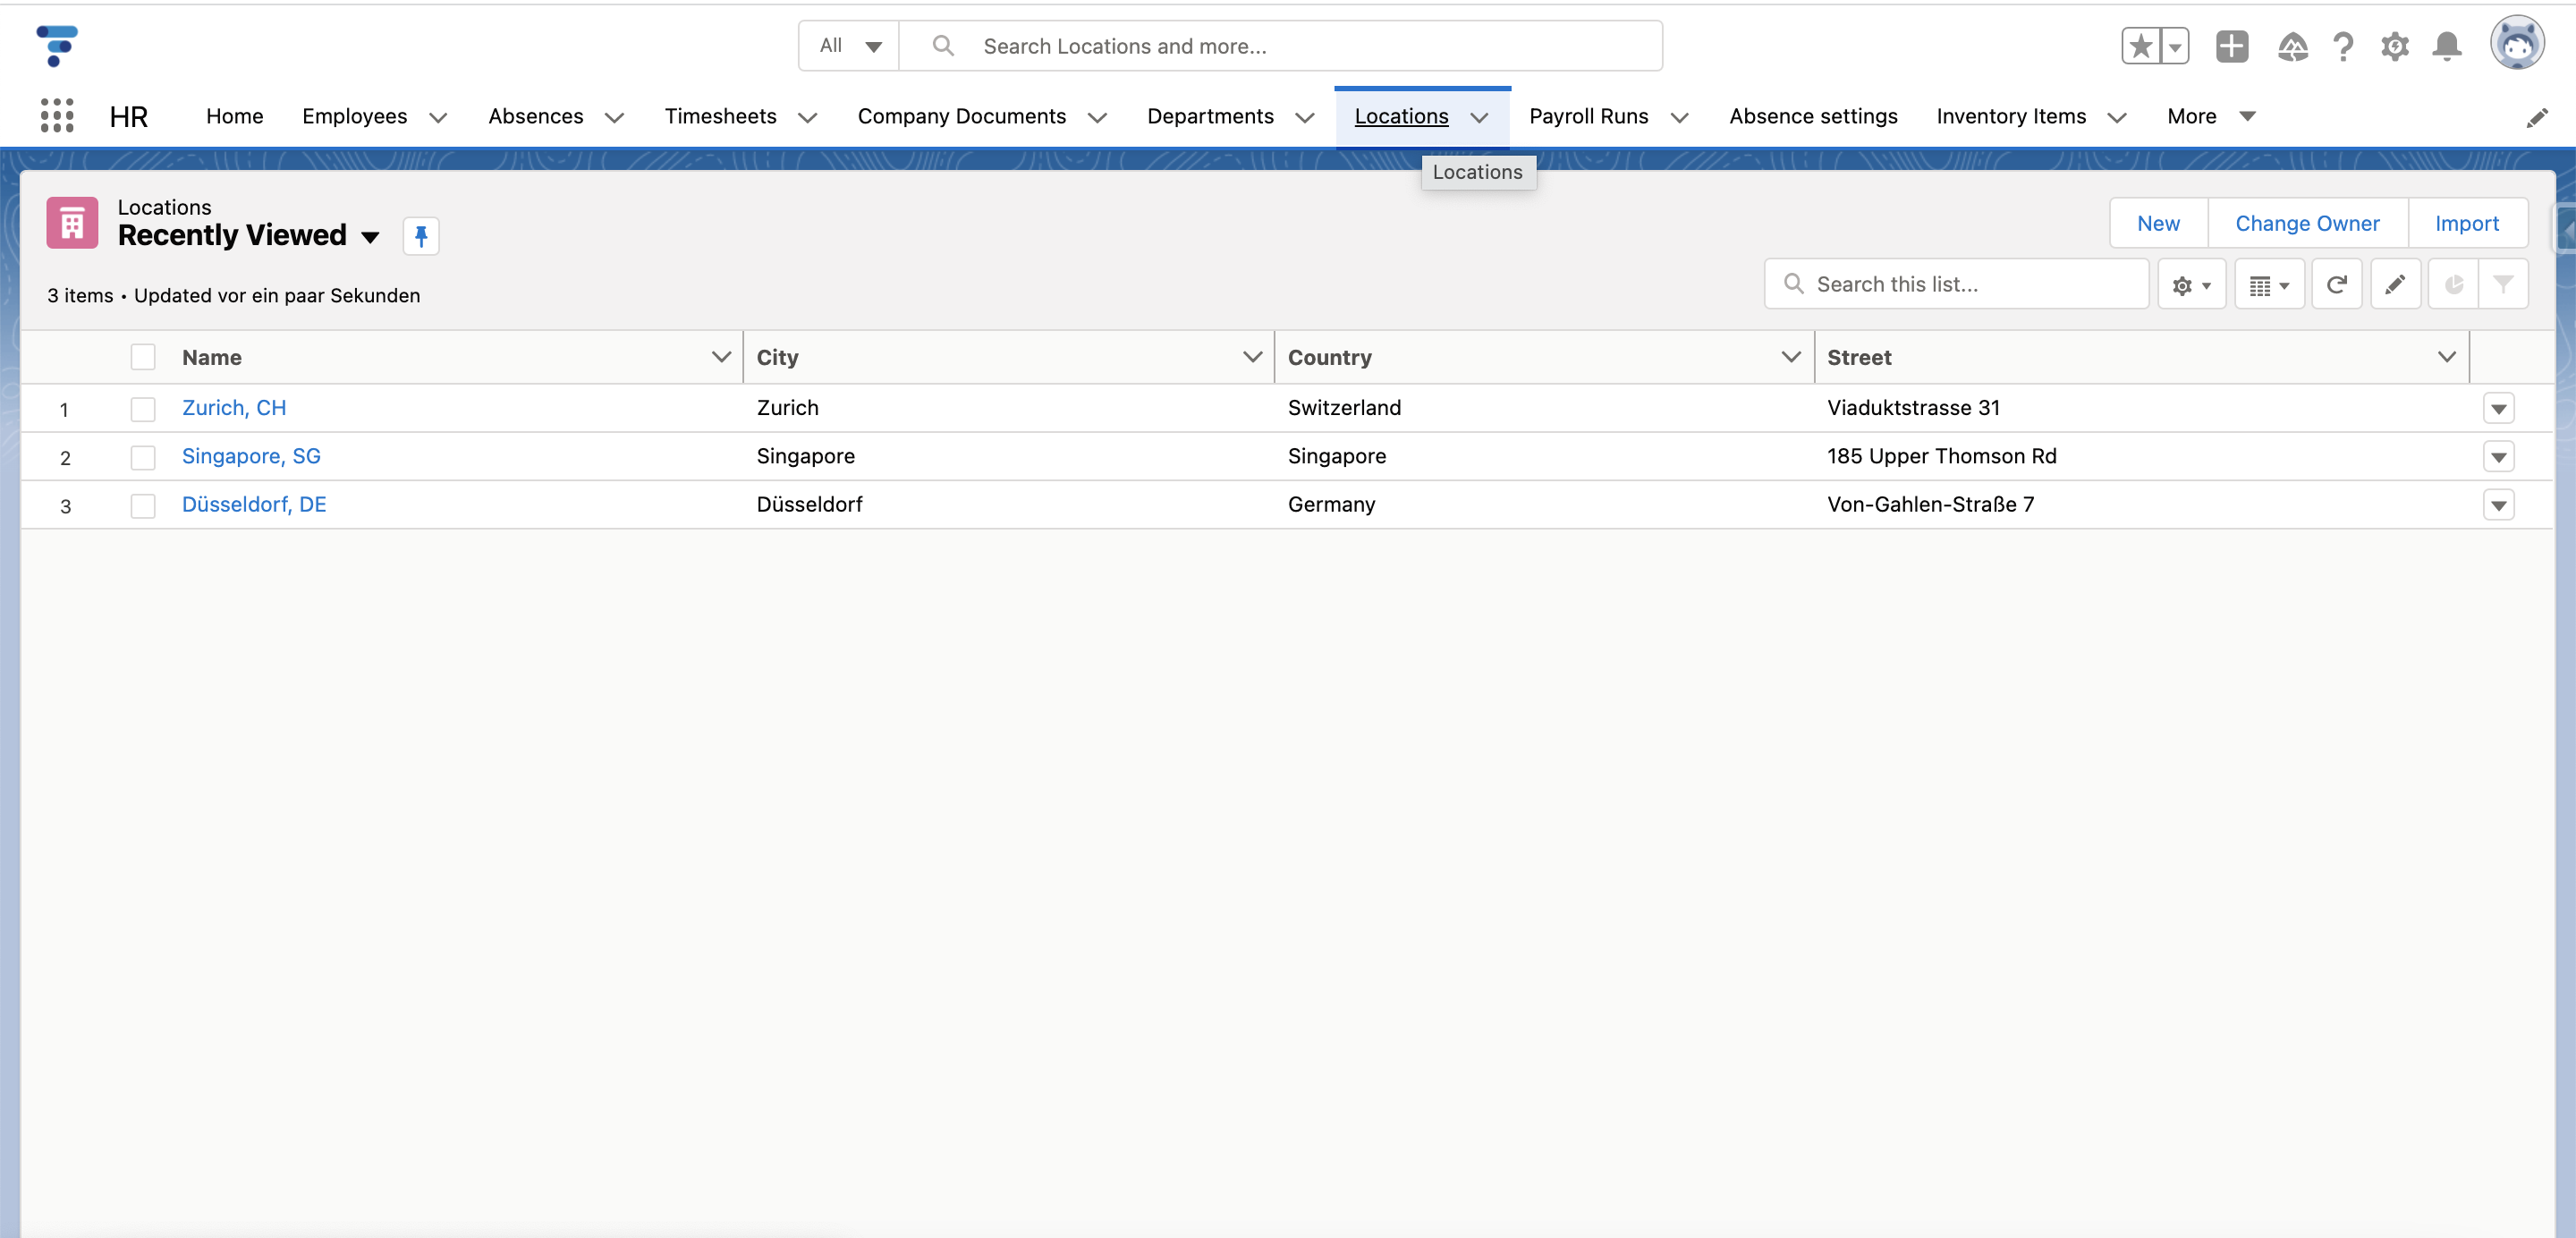Click the favorites star icon

tap(2140, 46)
